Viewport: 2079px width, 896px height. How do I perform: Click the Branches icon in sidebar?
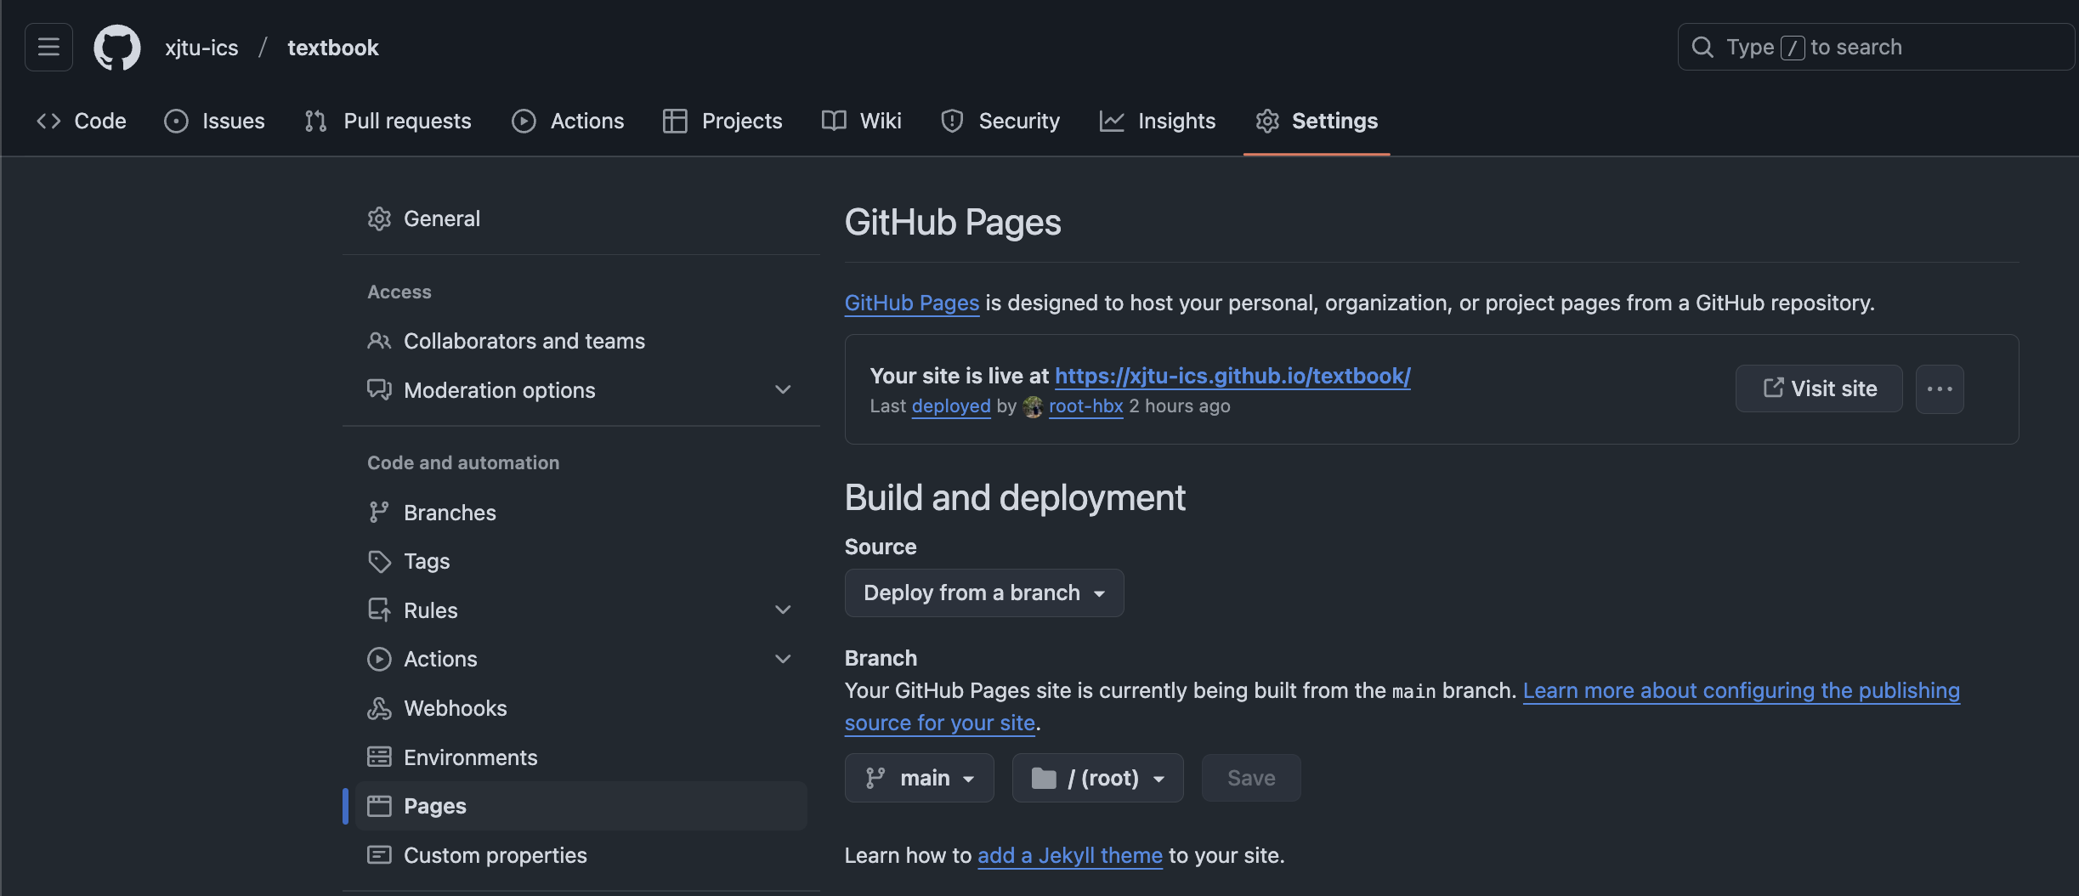click(379, 513)
